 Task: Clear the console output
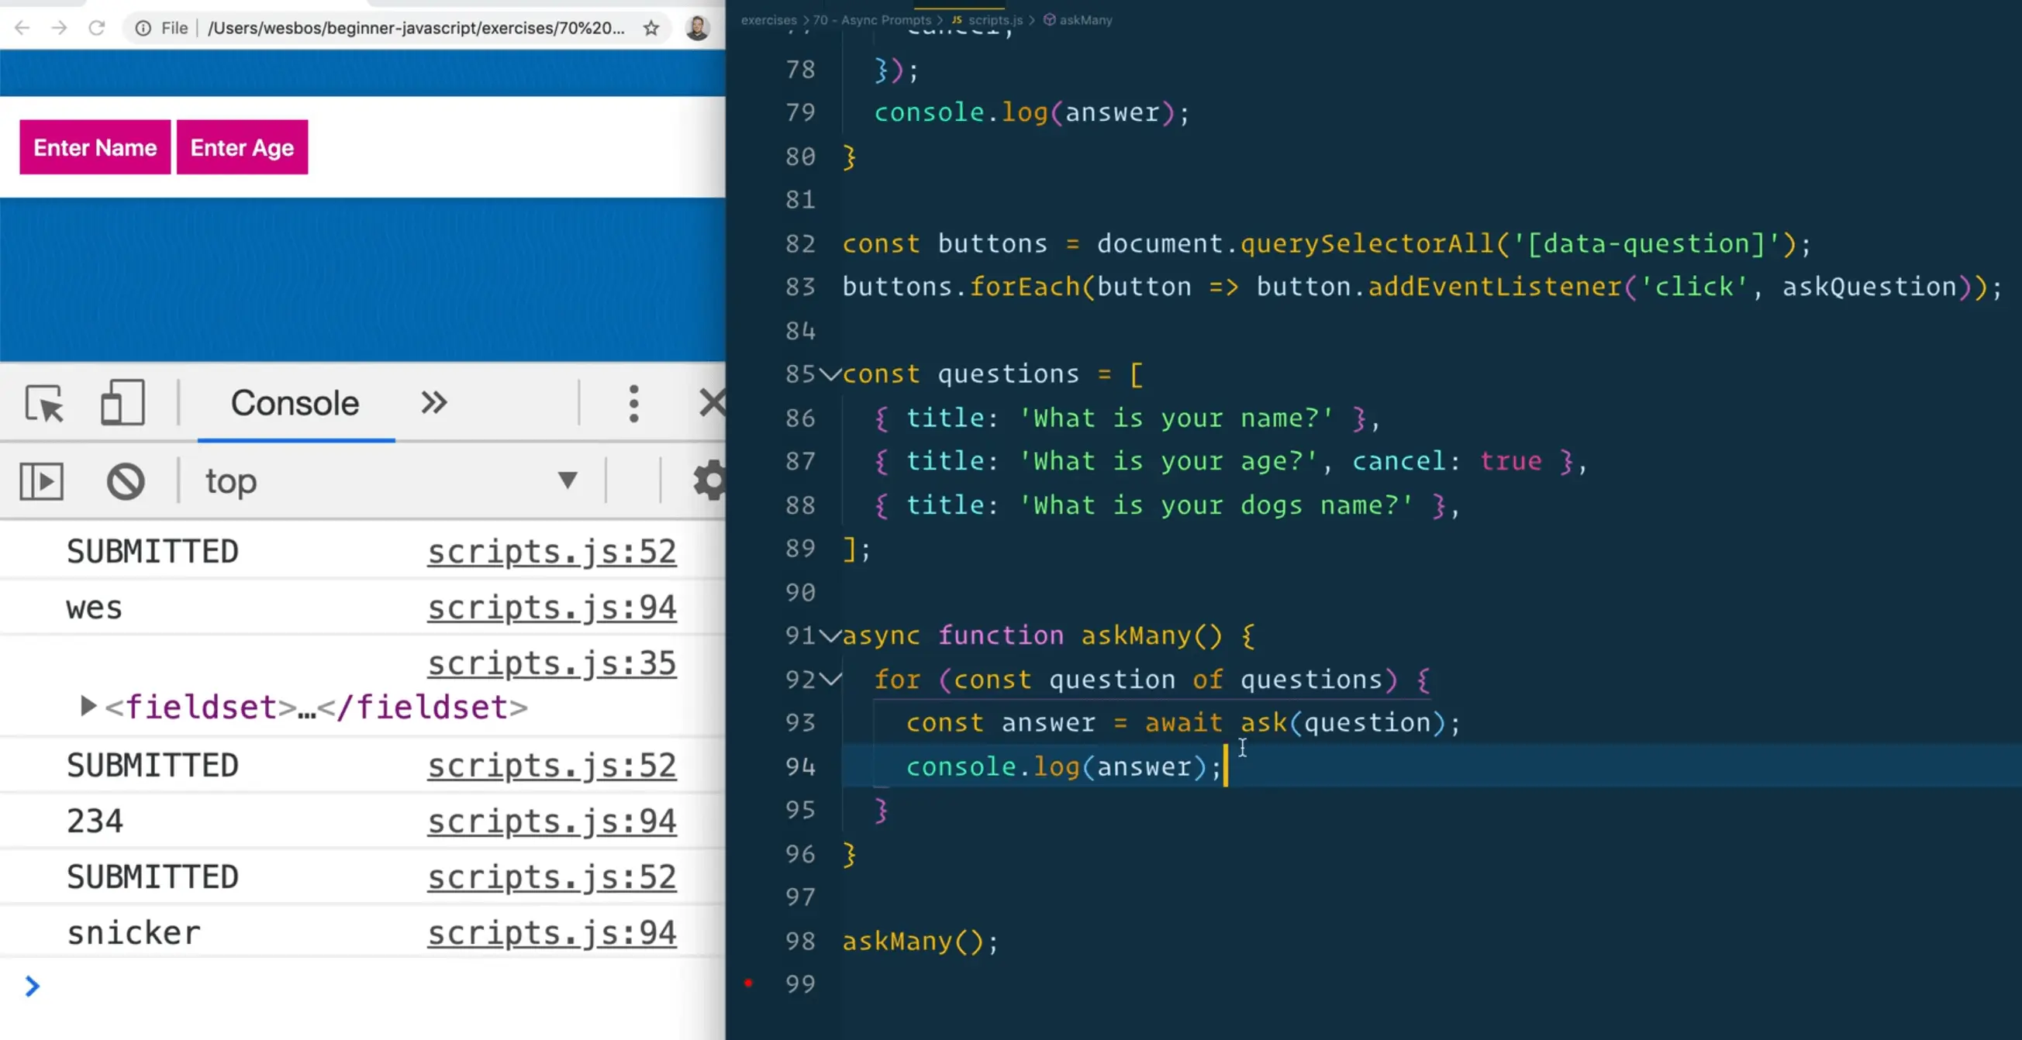coord(126,480)
